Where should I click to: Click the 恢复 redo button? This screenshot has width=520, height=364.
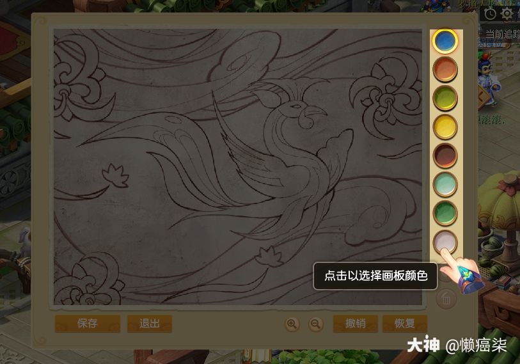405,324
